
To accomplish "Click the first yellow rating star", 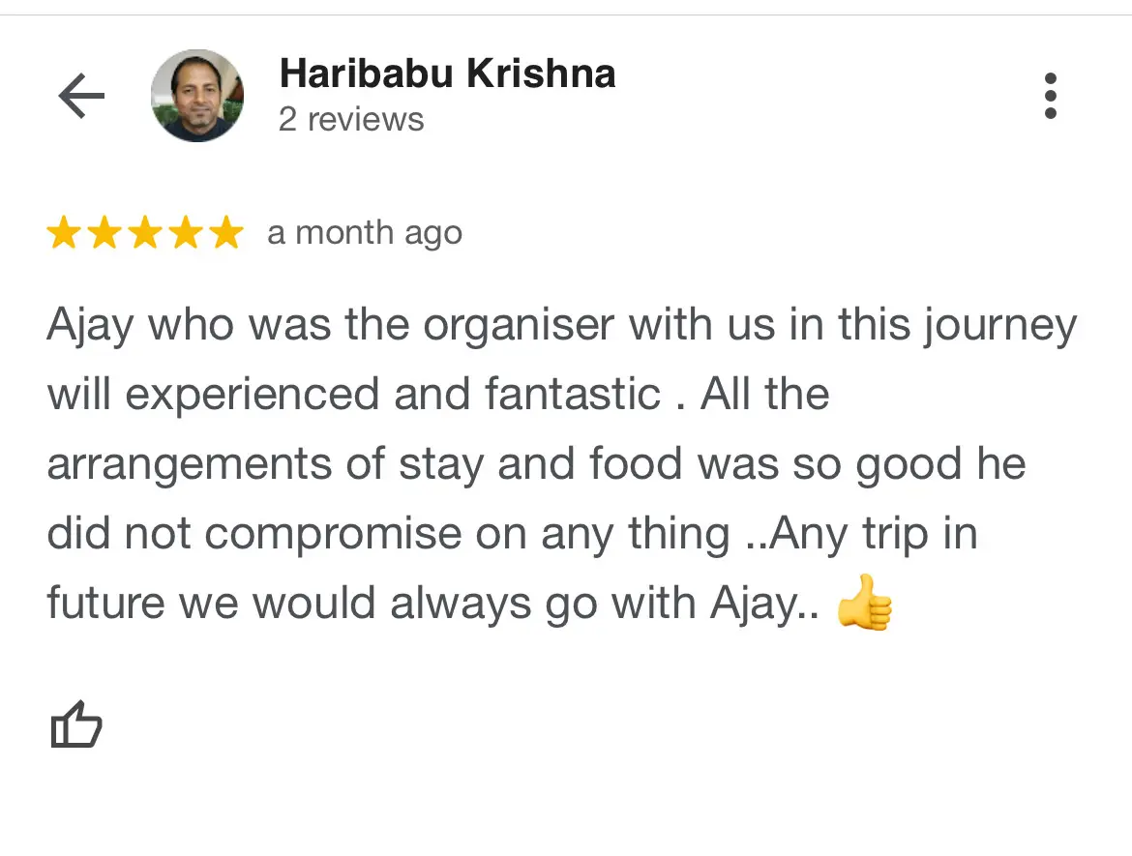I will [64, 232].
